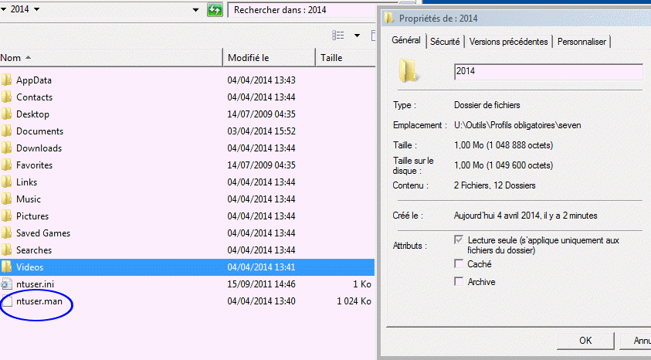Image resolution: width=651 pixels, height=360 pixels.
Task: Click the Emplacement path U:\Outils\Profils obligatoires\seven
Action: coord(517,125)
